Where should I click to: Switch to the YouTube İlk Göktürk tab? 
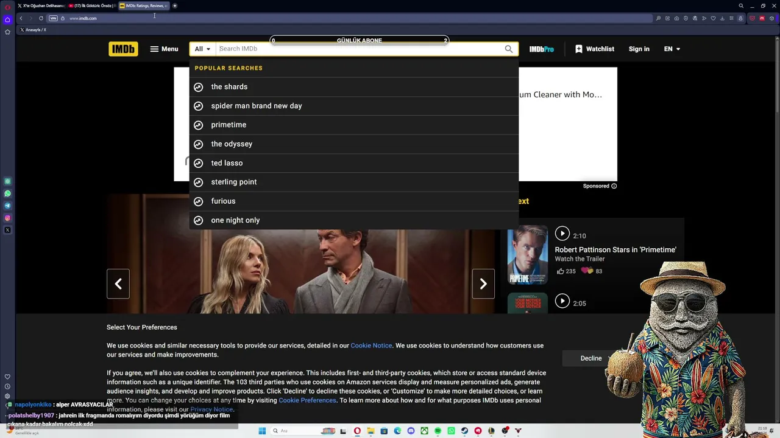[91, 6]
